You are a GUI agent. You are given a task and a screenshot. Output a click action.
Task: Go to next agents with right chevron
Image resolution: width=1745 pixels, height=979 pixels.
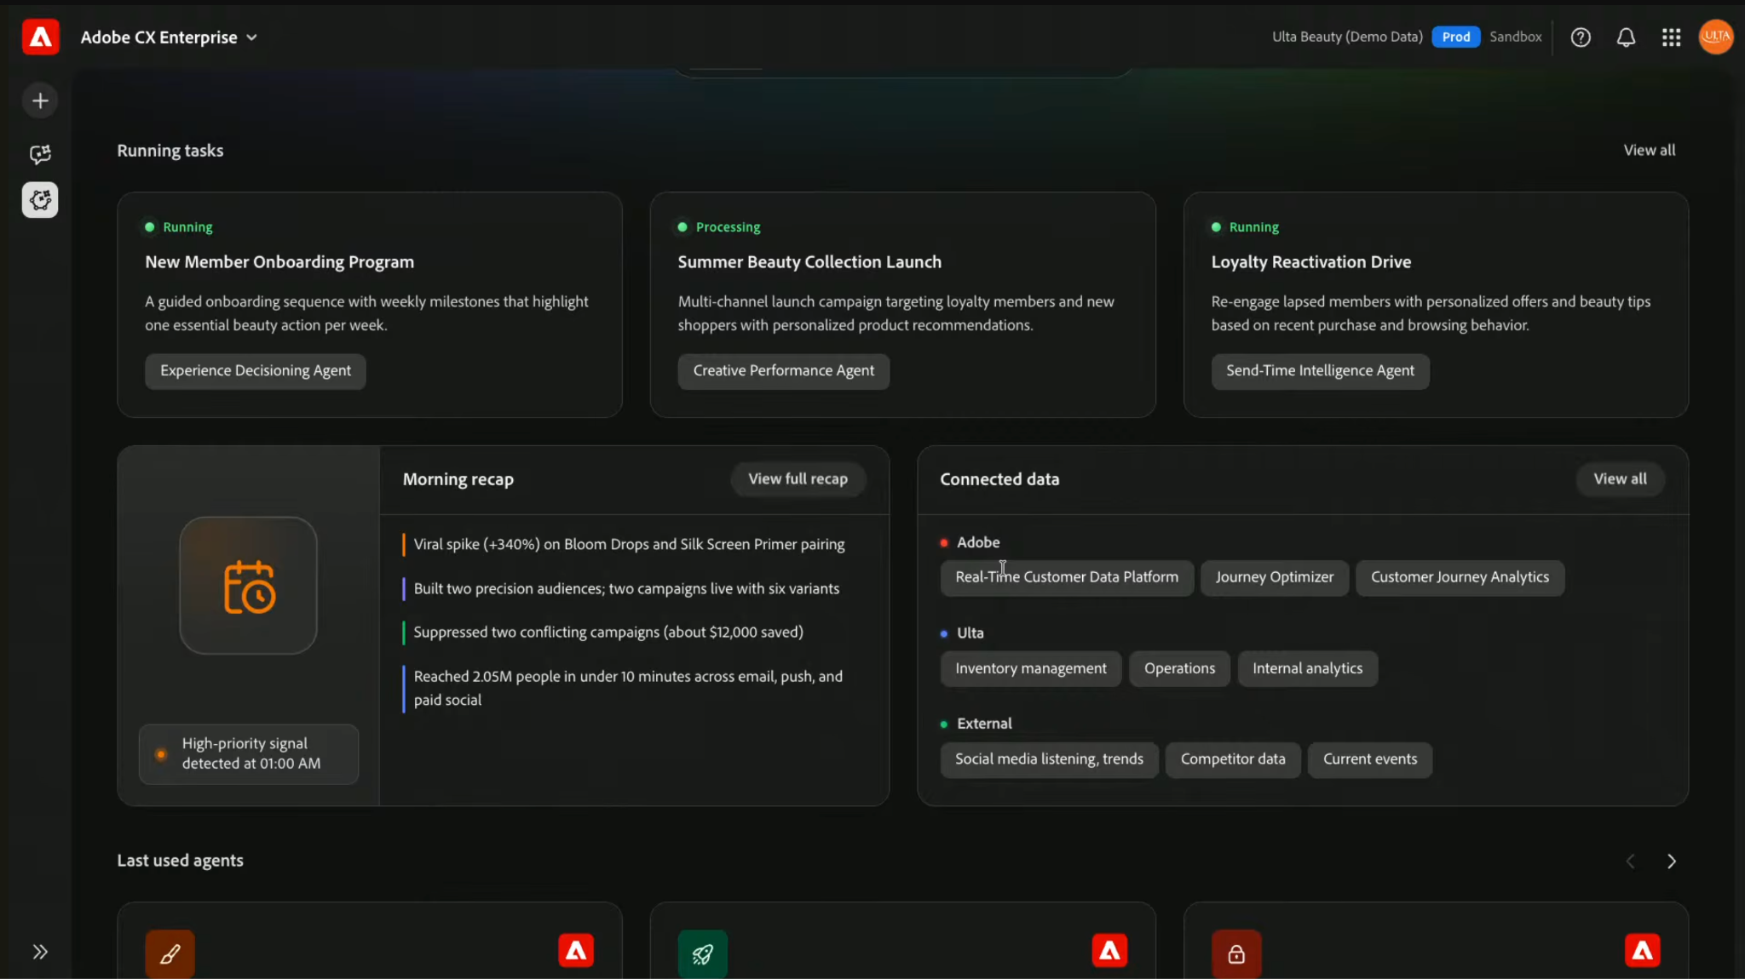1671,862
